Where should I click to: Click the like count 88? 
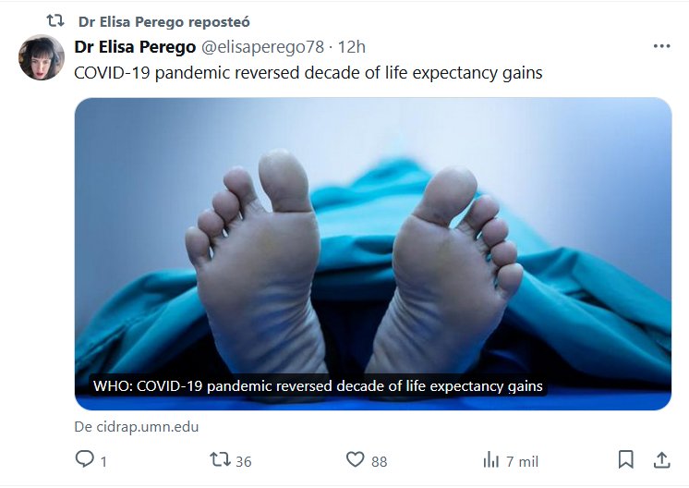pyautogui.click(x=380, y=461)
